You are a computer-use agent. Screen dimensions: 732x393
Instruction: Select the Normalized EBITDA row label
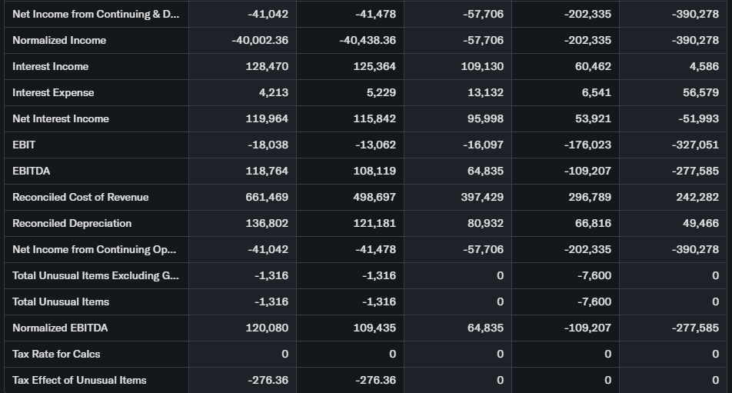(60, 328)
